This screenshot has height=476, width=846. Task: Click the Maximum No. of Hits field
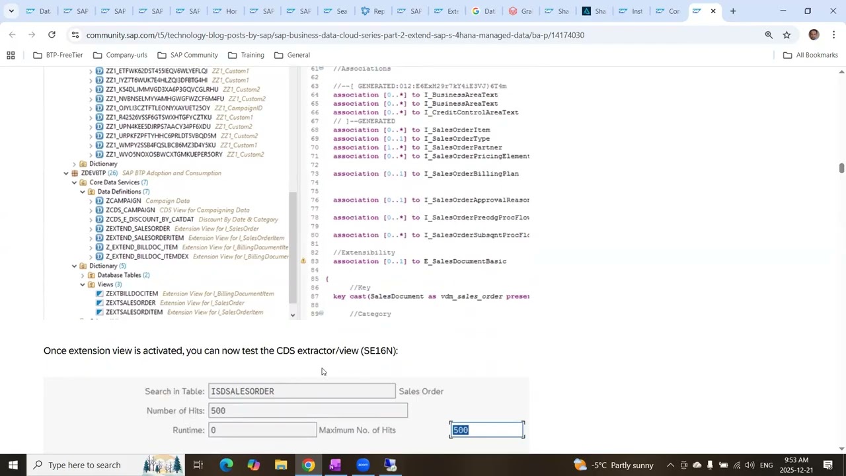tap(487, 430)
